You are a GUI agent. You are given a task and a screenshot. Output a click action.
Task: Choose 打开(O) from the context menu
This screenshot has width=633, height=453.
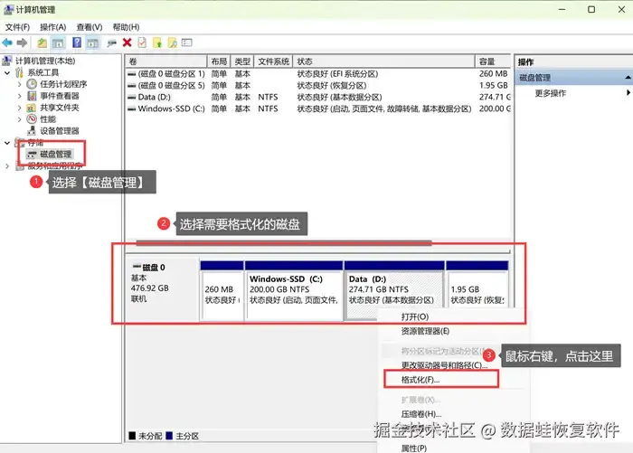[x=414, y=317]
